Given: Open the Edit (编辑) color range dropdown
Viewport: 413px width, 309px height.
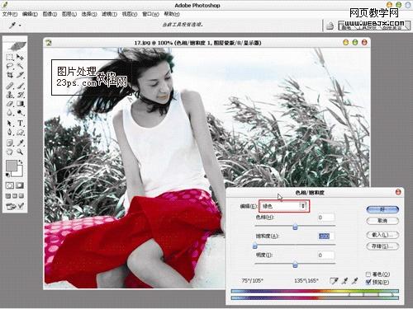Looking at the screenshot, I should click(284, 206).
